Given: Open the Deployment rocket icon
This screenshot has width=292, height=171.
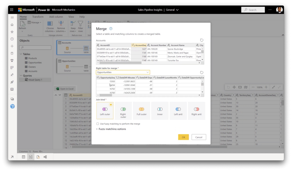Looking at the screenshot, I should point(12,82).
